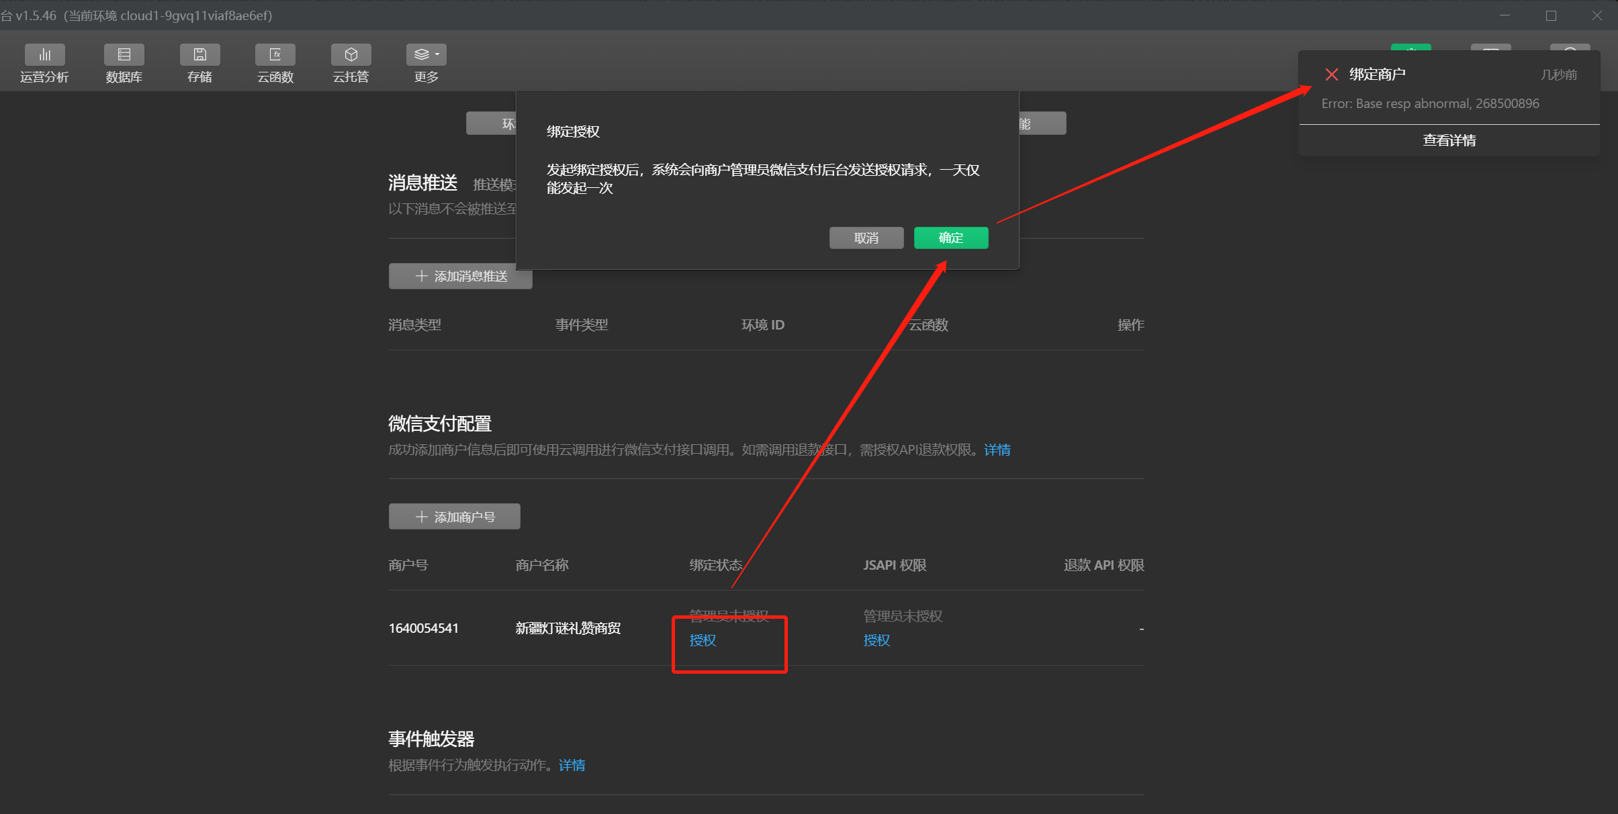Screen dimensions: 1618x814
Task: Click 授权 link under 绑定状态 column
Action: tap(703, 640)
